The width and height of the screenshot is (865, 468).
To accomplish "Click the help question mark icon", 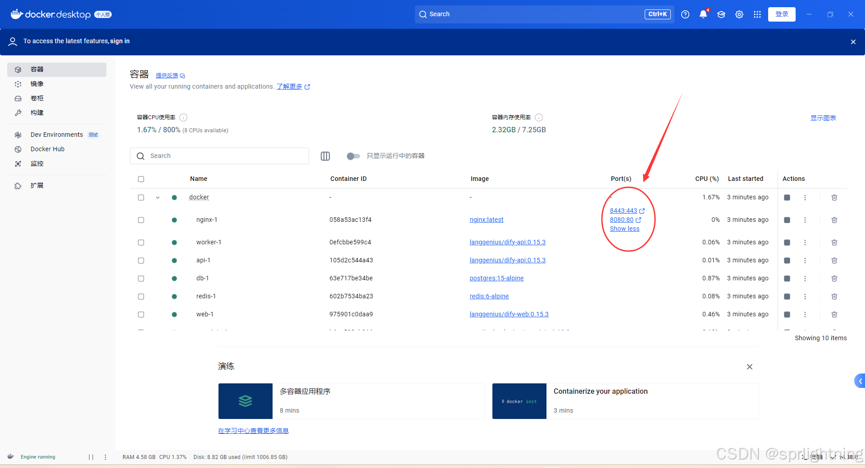I will [685, 14].
